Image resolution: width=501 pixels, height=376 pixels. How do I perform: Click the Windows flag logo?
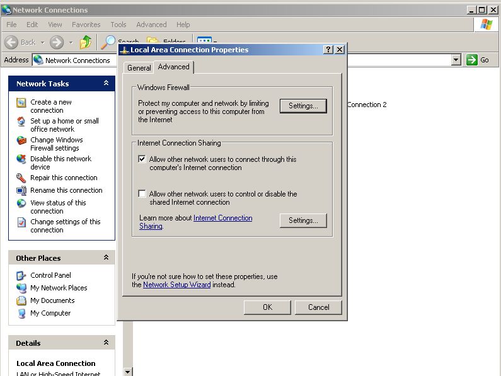coord(487,25)
